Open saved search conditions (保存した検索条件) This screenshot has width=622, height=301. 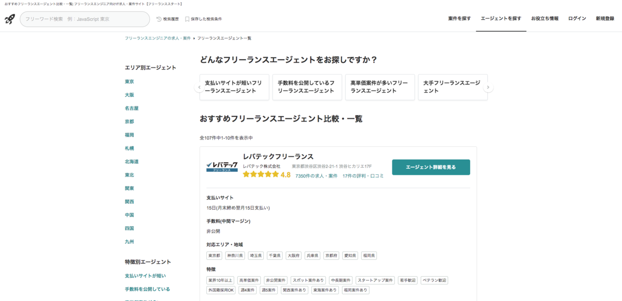coord(203,19)
